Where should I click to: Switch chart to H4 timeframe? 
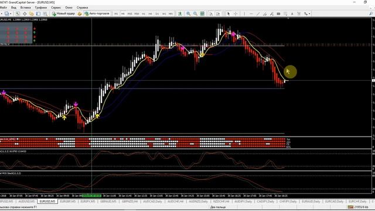(x=150, y=14)
